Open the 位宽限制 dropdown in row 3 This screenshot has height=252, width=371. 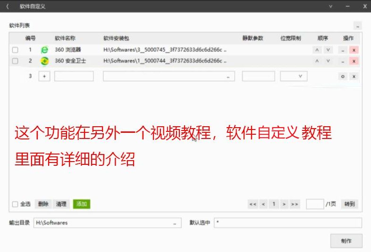(x=300, y=76)
